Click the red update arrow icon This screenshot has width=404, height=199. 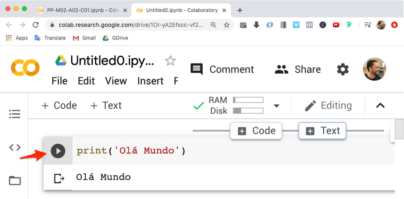click(395, 25)
